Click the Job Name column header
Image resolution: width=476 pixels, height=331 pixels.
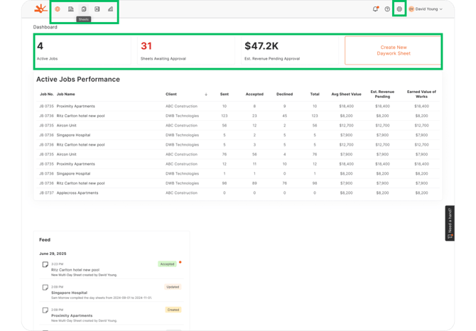point(66,94)
